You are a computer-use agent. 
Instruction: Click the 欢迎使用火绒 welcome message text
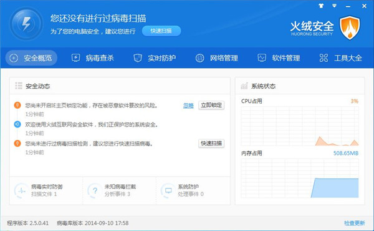point(92,124)
